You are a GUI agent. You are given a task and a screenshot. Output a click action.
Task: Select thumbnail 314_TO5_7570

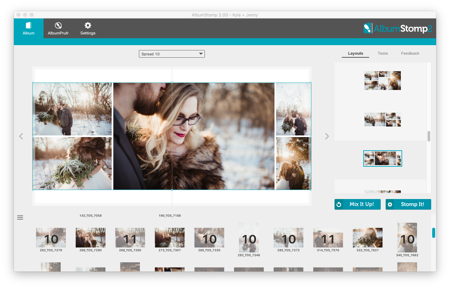[x=328, y=238]
